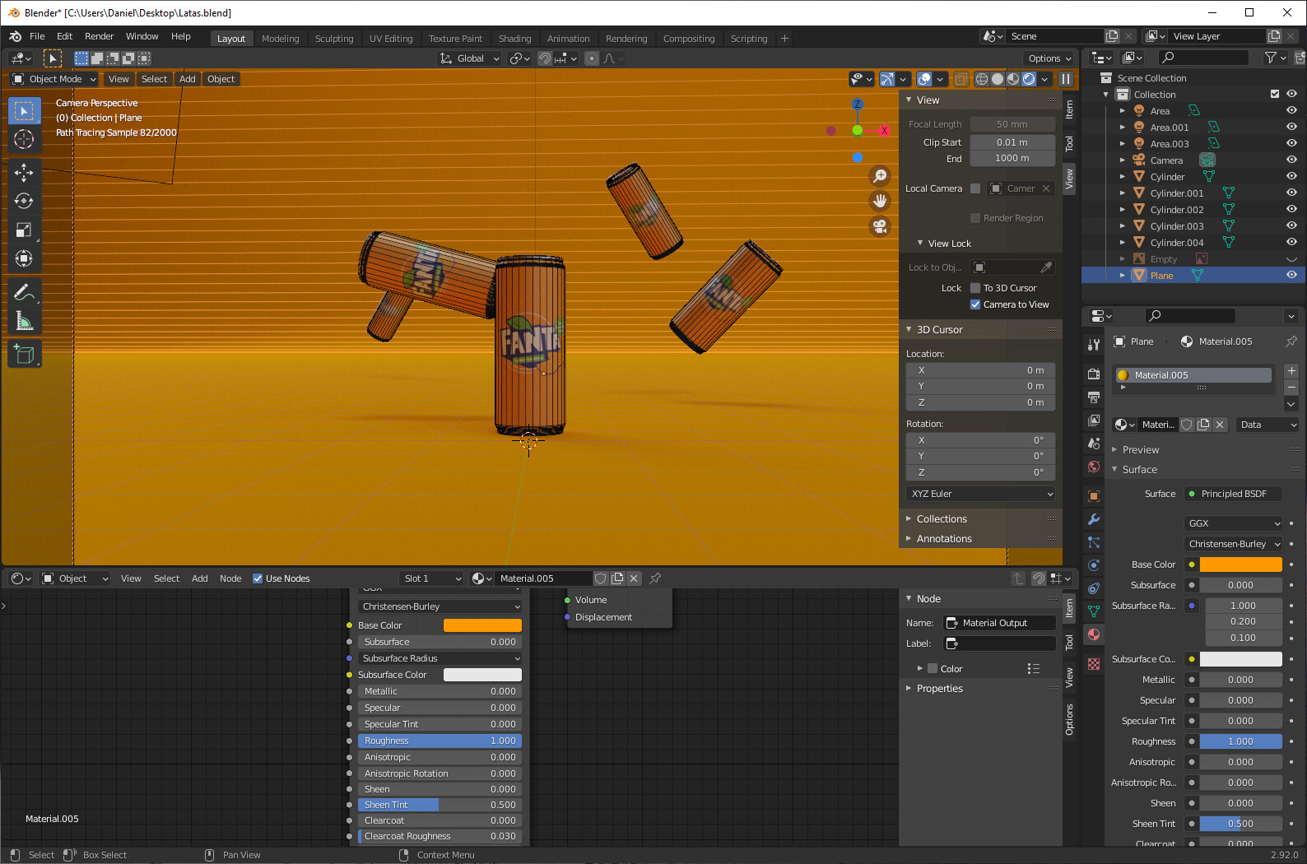This screenshot has height=864, width=1307.
Task: Switch to solid viewport shading
Action: pyautogui.click(x=998, y=79)
